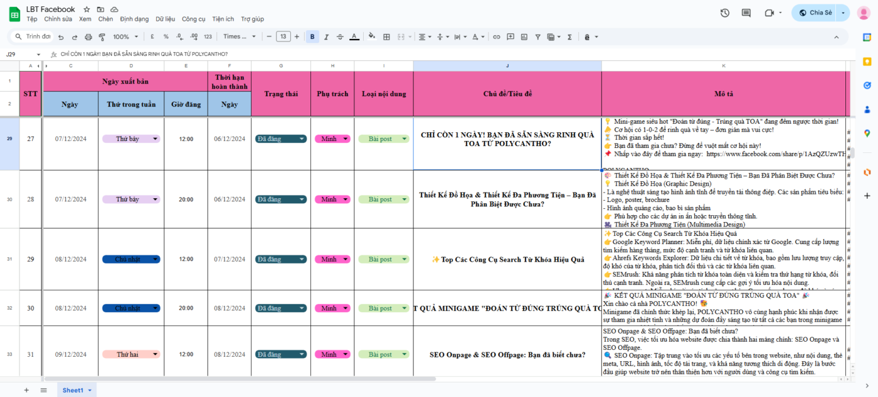This screenshot has height=397, width=878.
Task: Open the Share button dropdown arrow
Action: coord(844,13)
